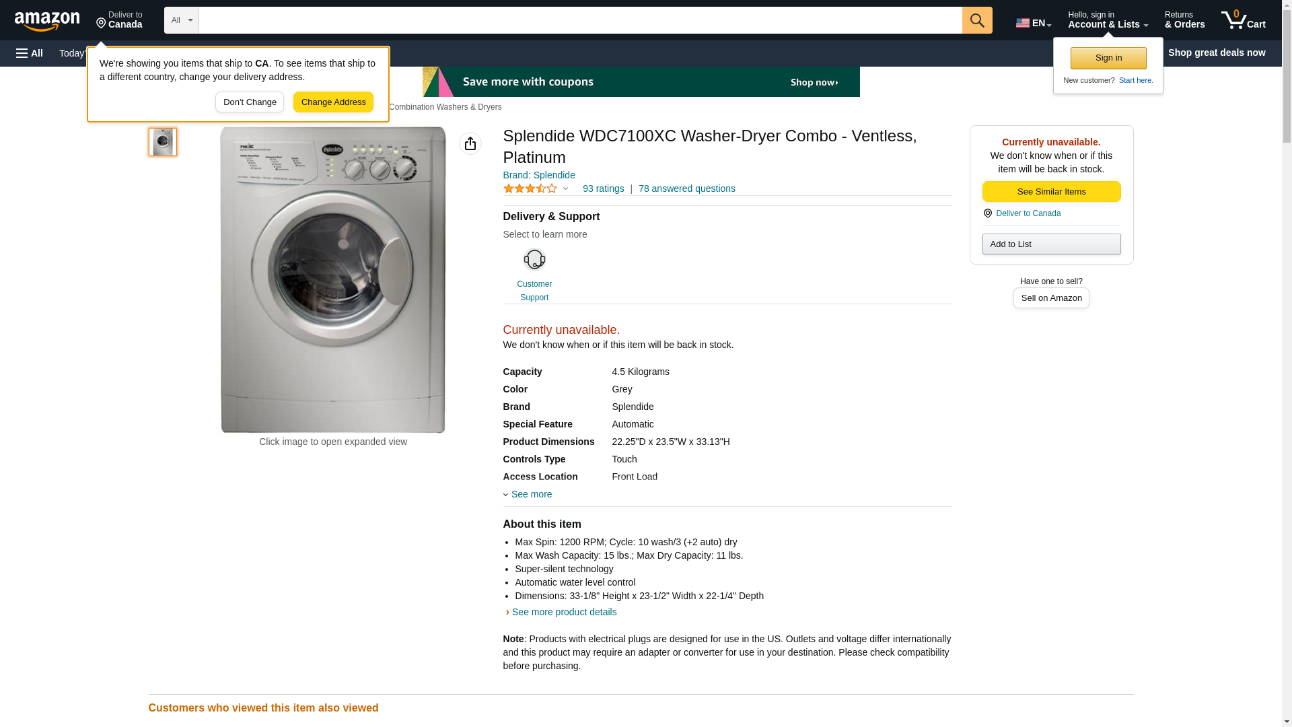Open Returns & Orders
This screenshot has height=727, width=1292.
click(1184, 20)
